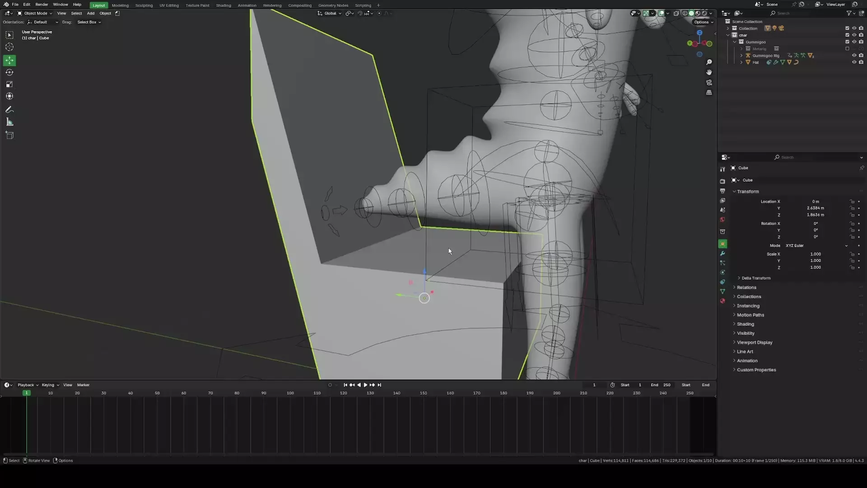Open the Object Constraints properties tab
This screenshot has width=867, height=488.
(722, 282)
